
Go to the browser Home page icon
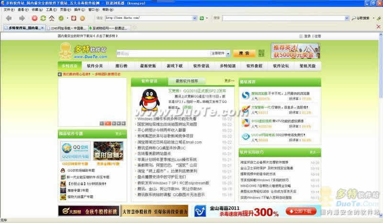[52, 18]
